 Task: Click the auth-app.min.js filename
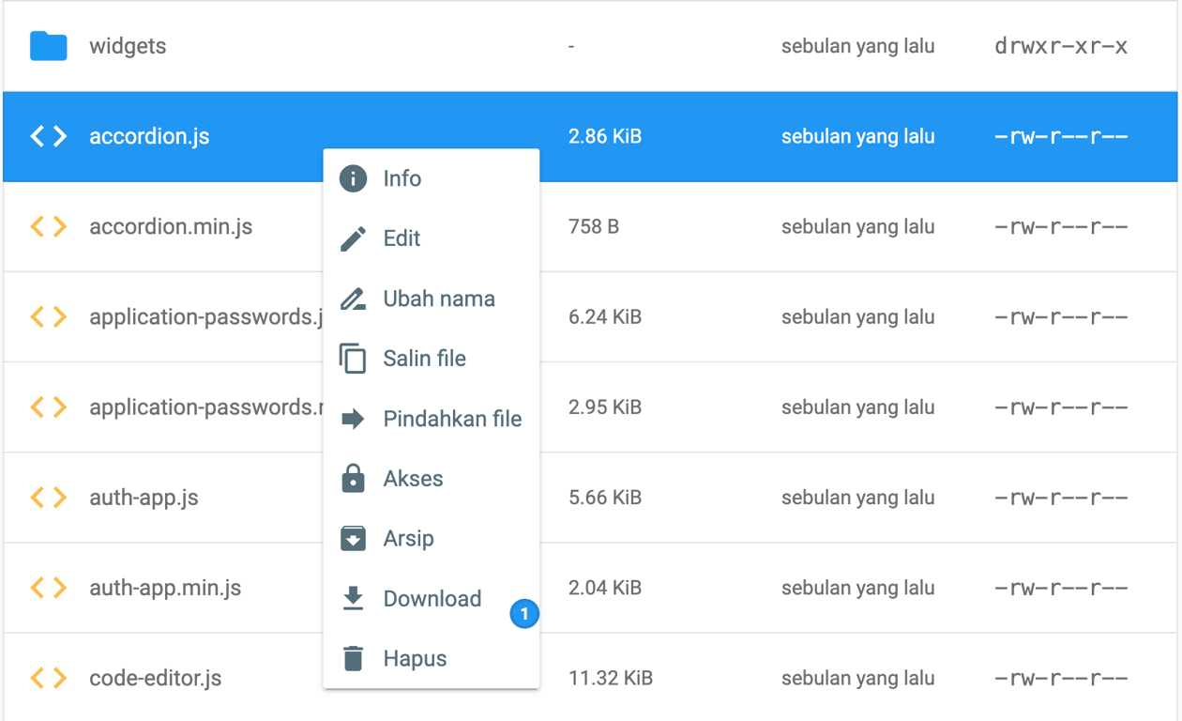click(x=164, y=588)
